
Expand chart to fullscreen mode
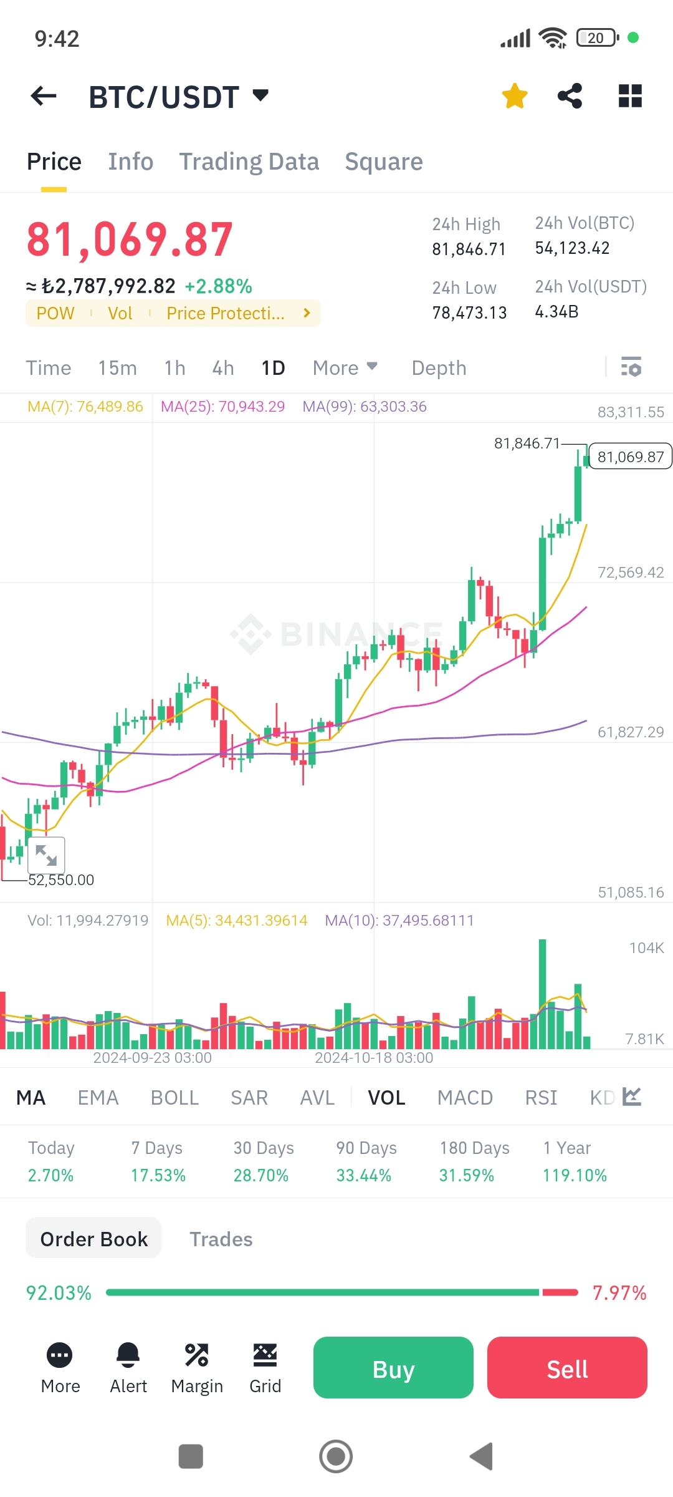tap(47, 855)
